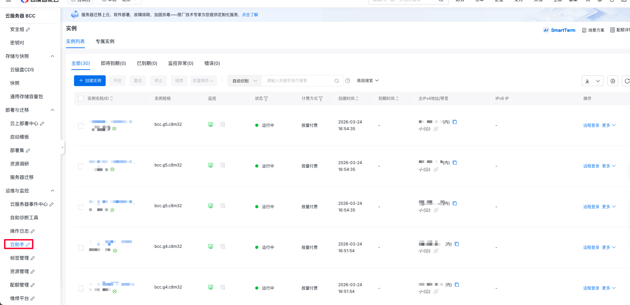Viewport: 630px width, 305px height.
Task: Click the security shield icon in second instance row
Action: click(x=223, y=165)
